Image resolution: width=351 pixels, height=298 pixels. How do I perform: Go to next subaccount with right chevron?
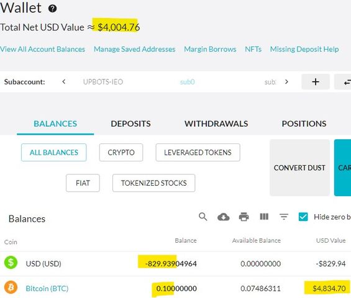point(286,82)
